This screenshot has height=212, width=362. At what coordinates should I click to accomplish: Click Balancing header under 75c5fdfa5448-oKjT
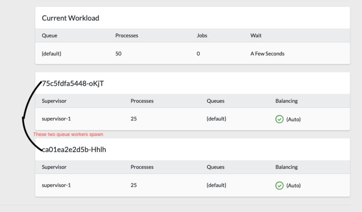click(286, 101)
